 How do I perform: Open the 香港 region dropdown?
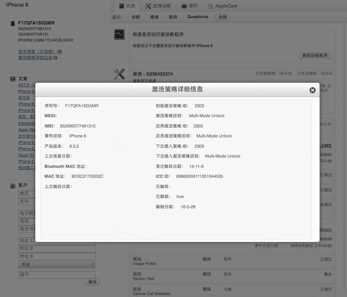coord(57,265)
